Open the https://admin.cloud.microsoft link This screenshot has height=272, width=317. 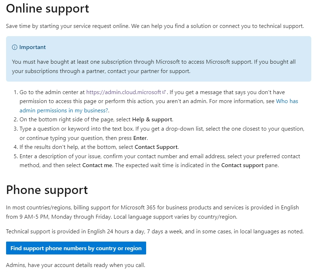124,92
